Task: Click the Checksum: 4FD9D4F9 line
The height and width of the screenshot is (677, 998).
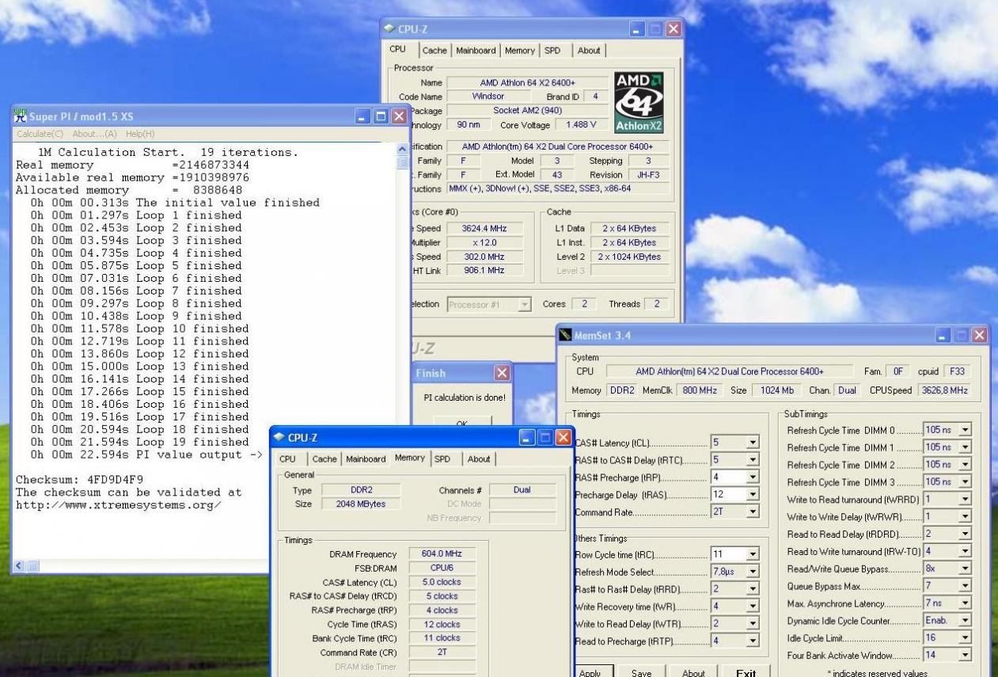Action: coord(80,480)
